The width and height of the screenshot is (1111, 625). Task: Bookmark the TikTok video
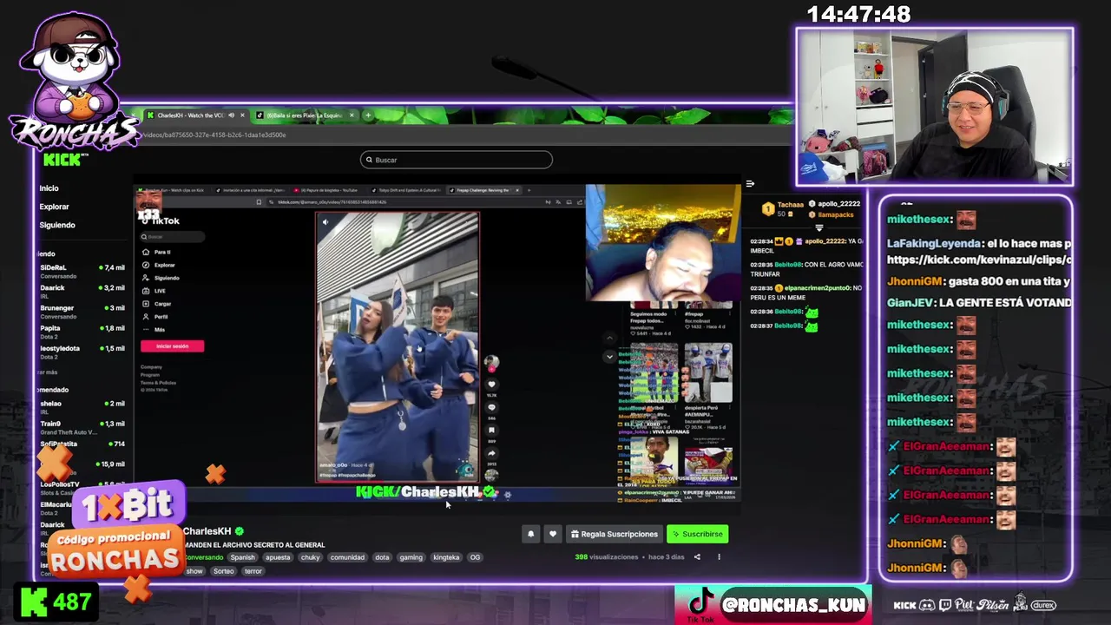[x=491, y=430]
